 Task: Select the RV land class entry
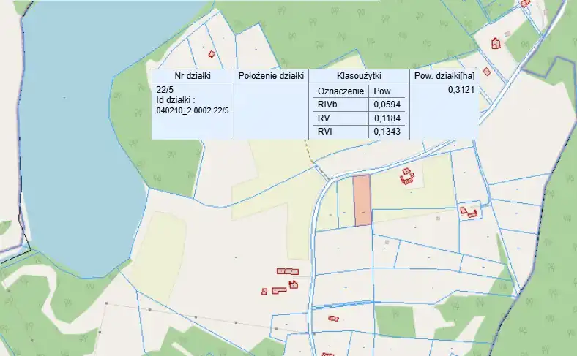(x=323, y=118)
